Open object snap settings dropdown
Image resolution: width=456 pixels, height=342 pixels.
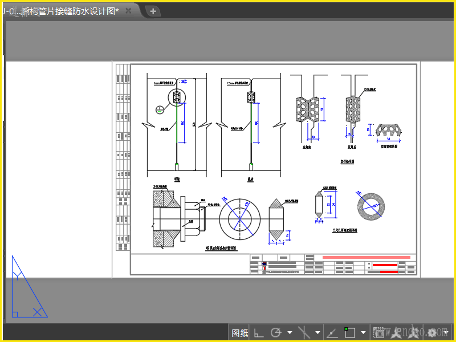click(x=363, y=333)
